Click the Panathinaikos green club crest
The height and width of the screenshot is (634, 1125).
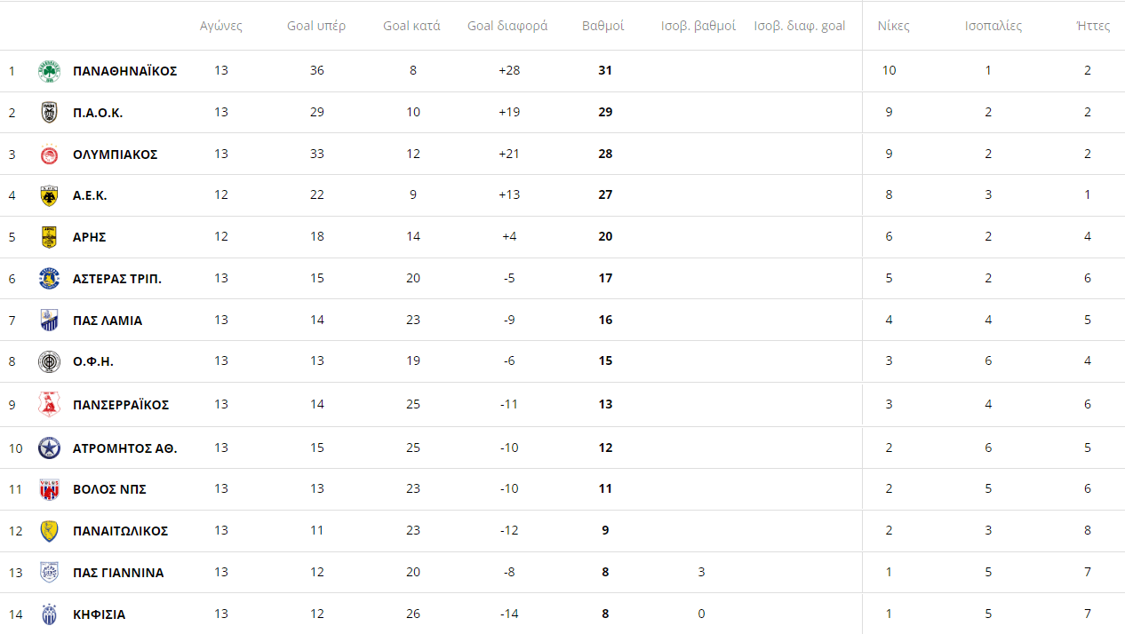tap(49, 71)
